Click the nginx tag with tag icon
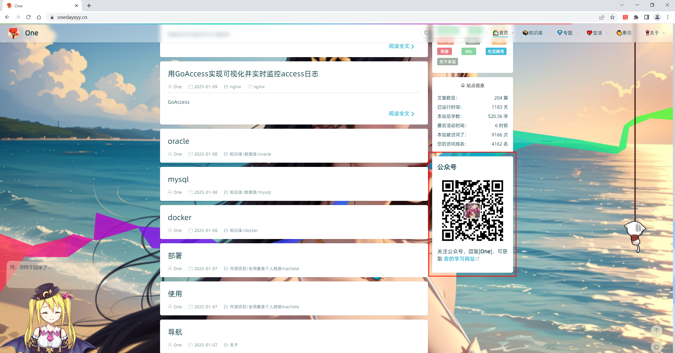675x353 pixels. (x=259, y=87)
